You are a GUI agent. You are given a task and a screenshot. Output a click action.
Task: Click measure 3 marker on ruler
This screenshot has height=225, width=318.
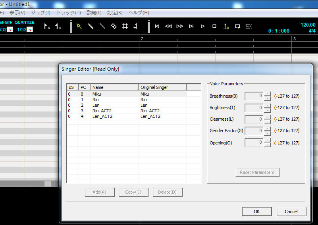tap(295, 39)
